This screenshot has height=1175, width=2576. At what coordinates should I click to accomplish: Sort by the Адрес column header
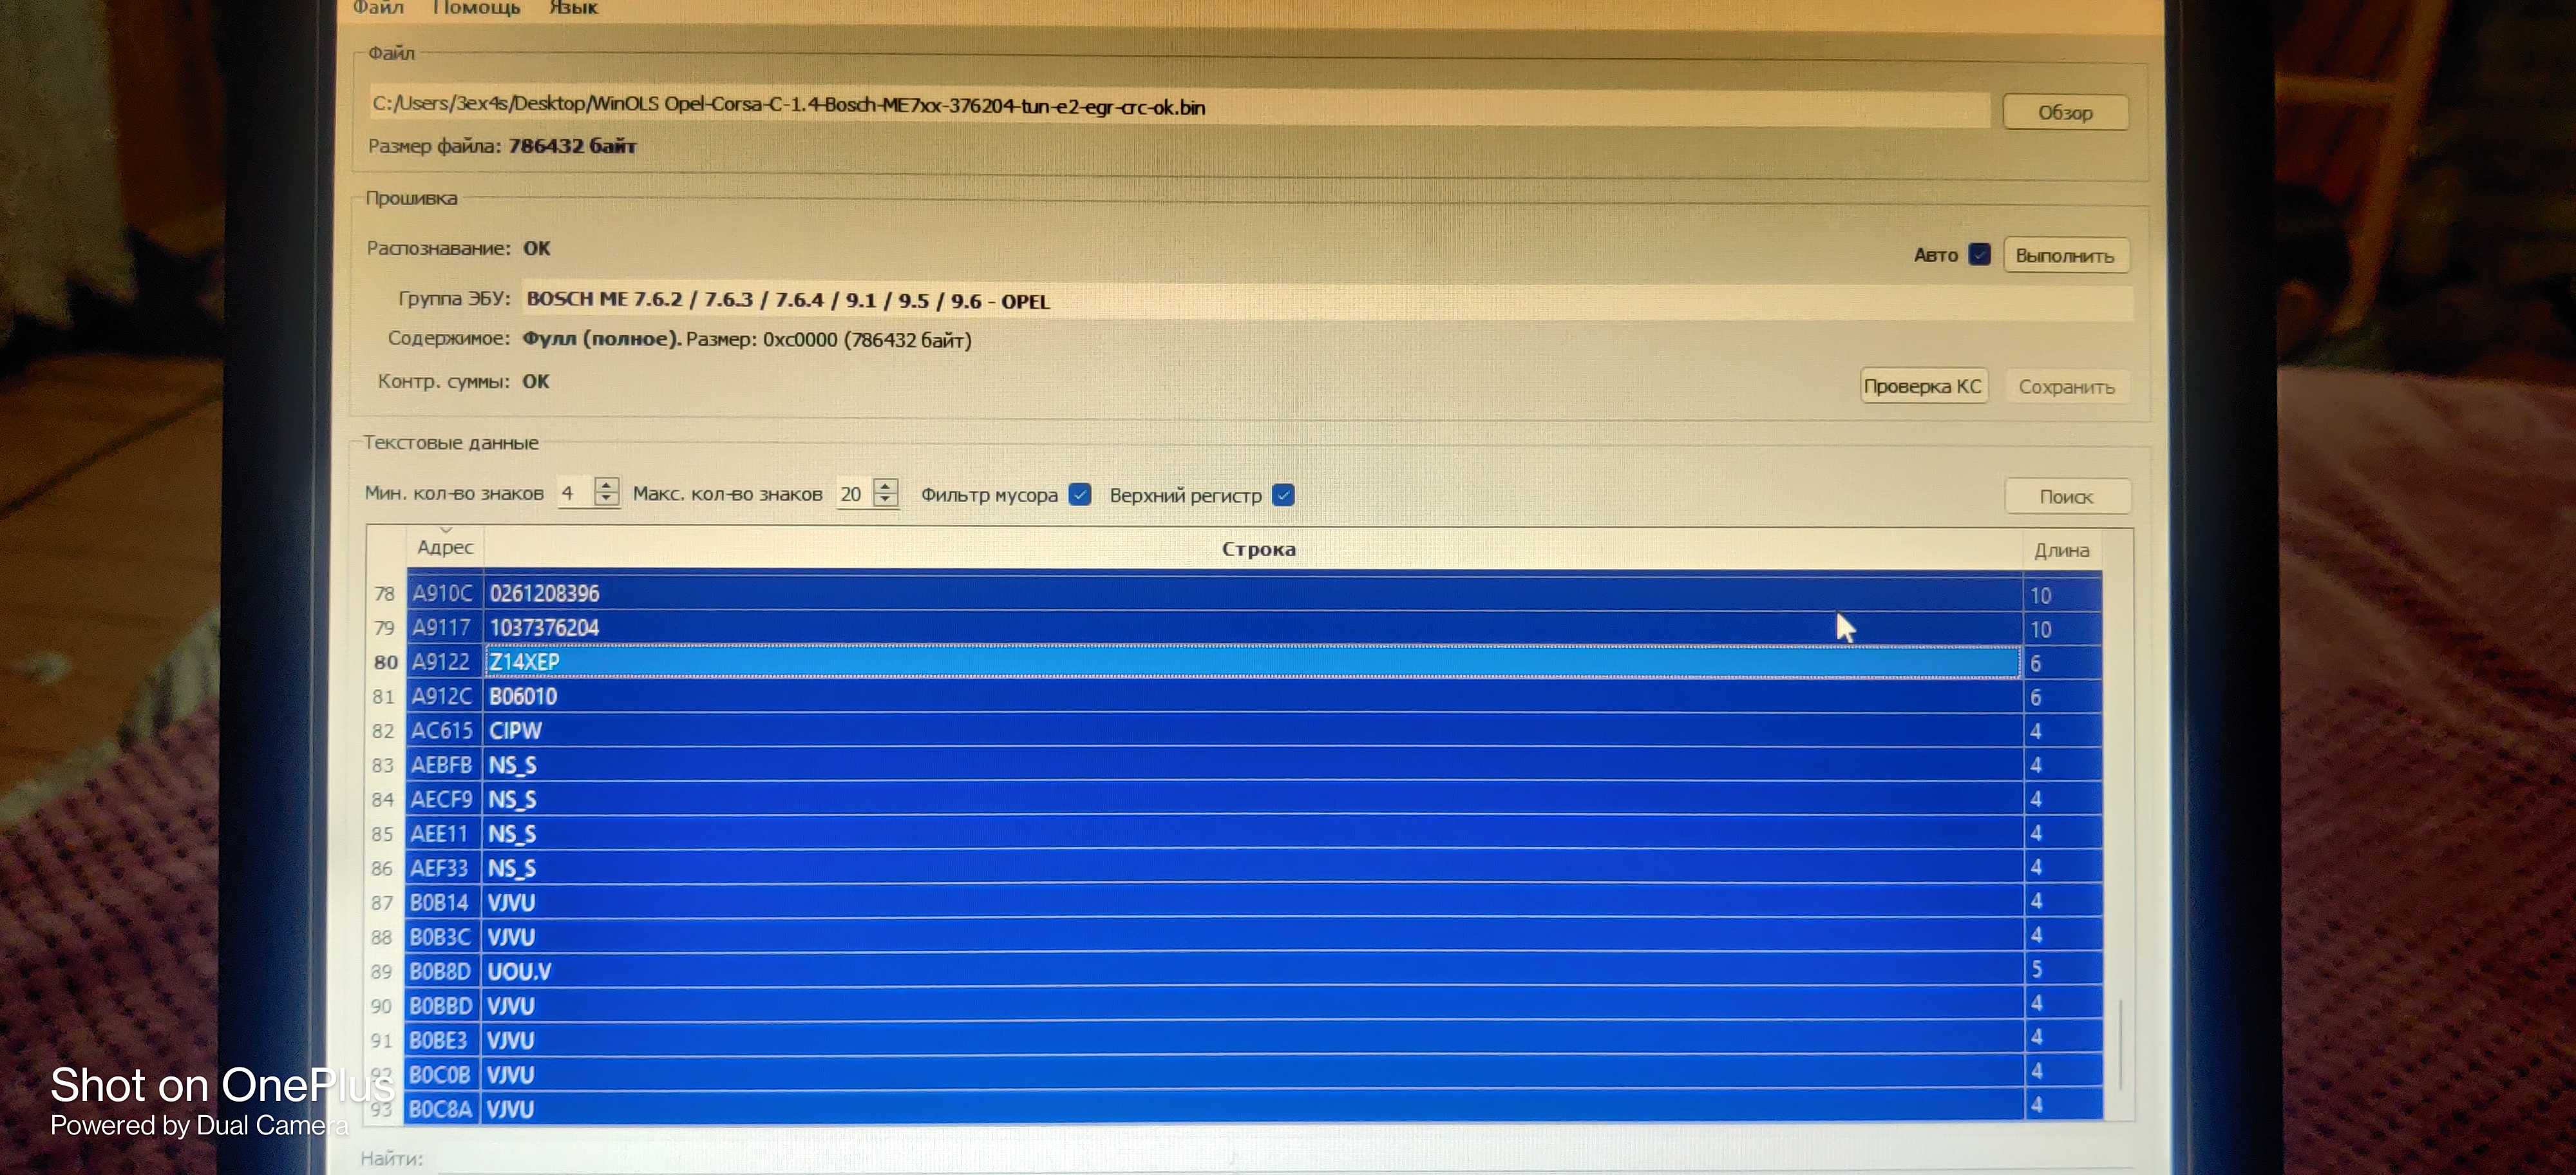[444, 547]
